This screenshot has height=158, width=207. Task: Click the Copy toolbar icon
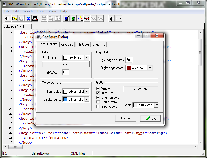coord(51,19)
